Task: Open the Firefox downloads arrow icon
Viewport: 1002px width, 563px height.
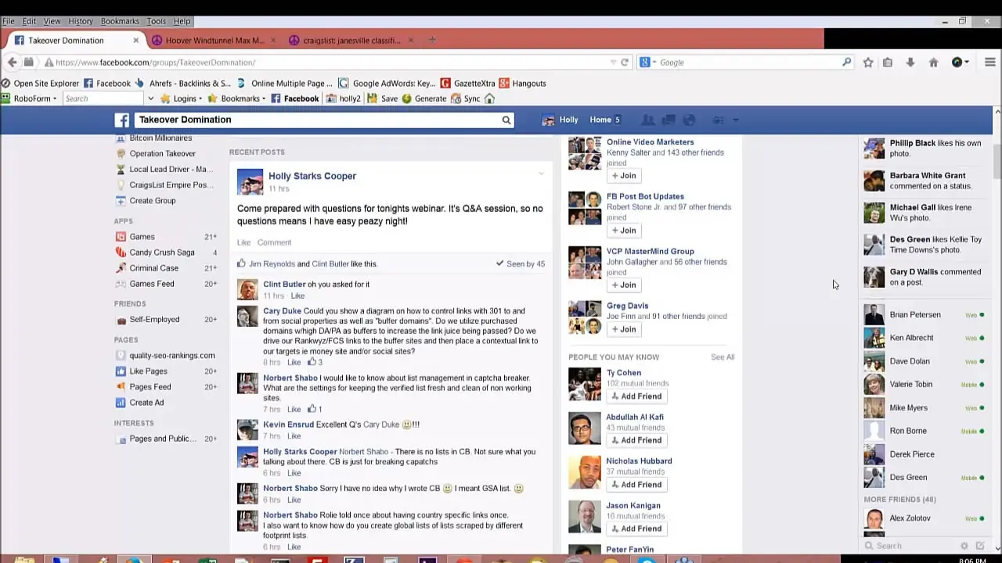Action: coord(910,63)
